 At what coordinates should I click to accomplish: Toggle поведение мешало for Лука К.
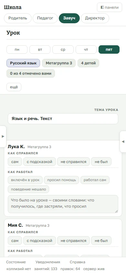click(28, 189)
